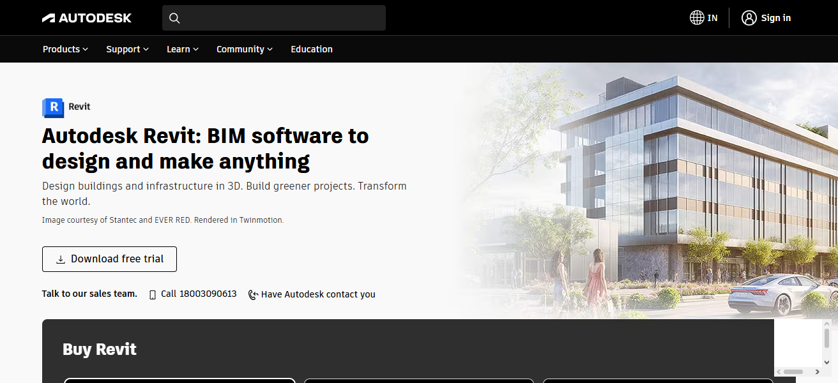The image size is (838, 383).
Task: Click the horizontal scrollbar left arrow
Action: [x=779, y=372]
